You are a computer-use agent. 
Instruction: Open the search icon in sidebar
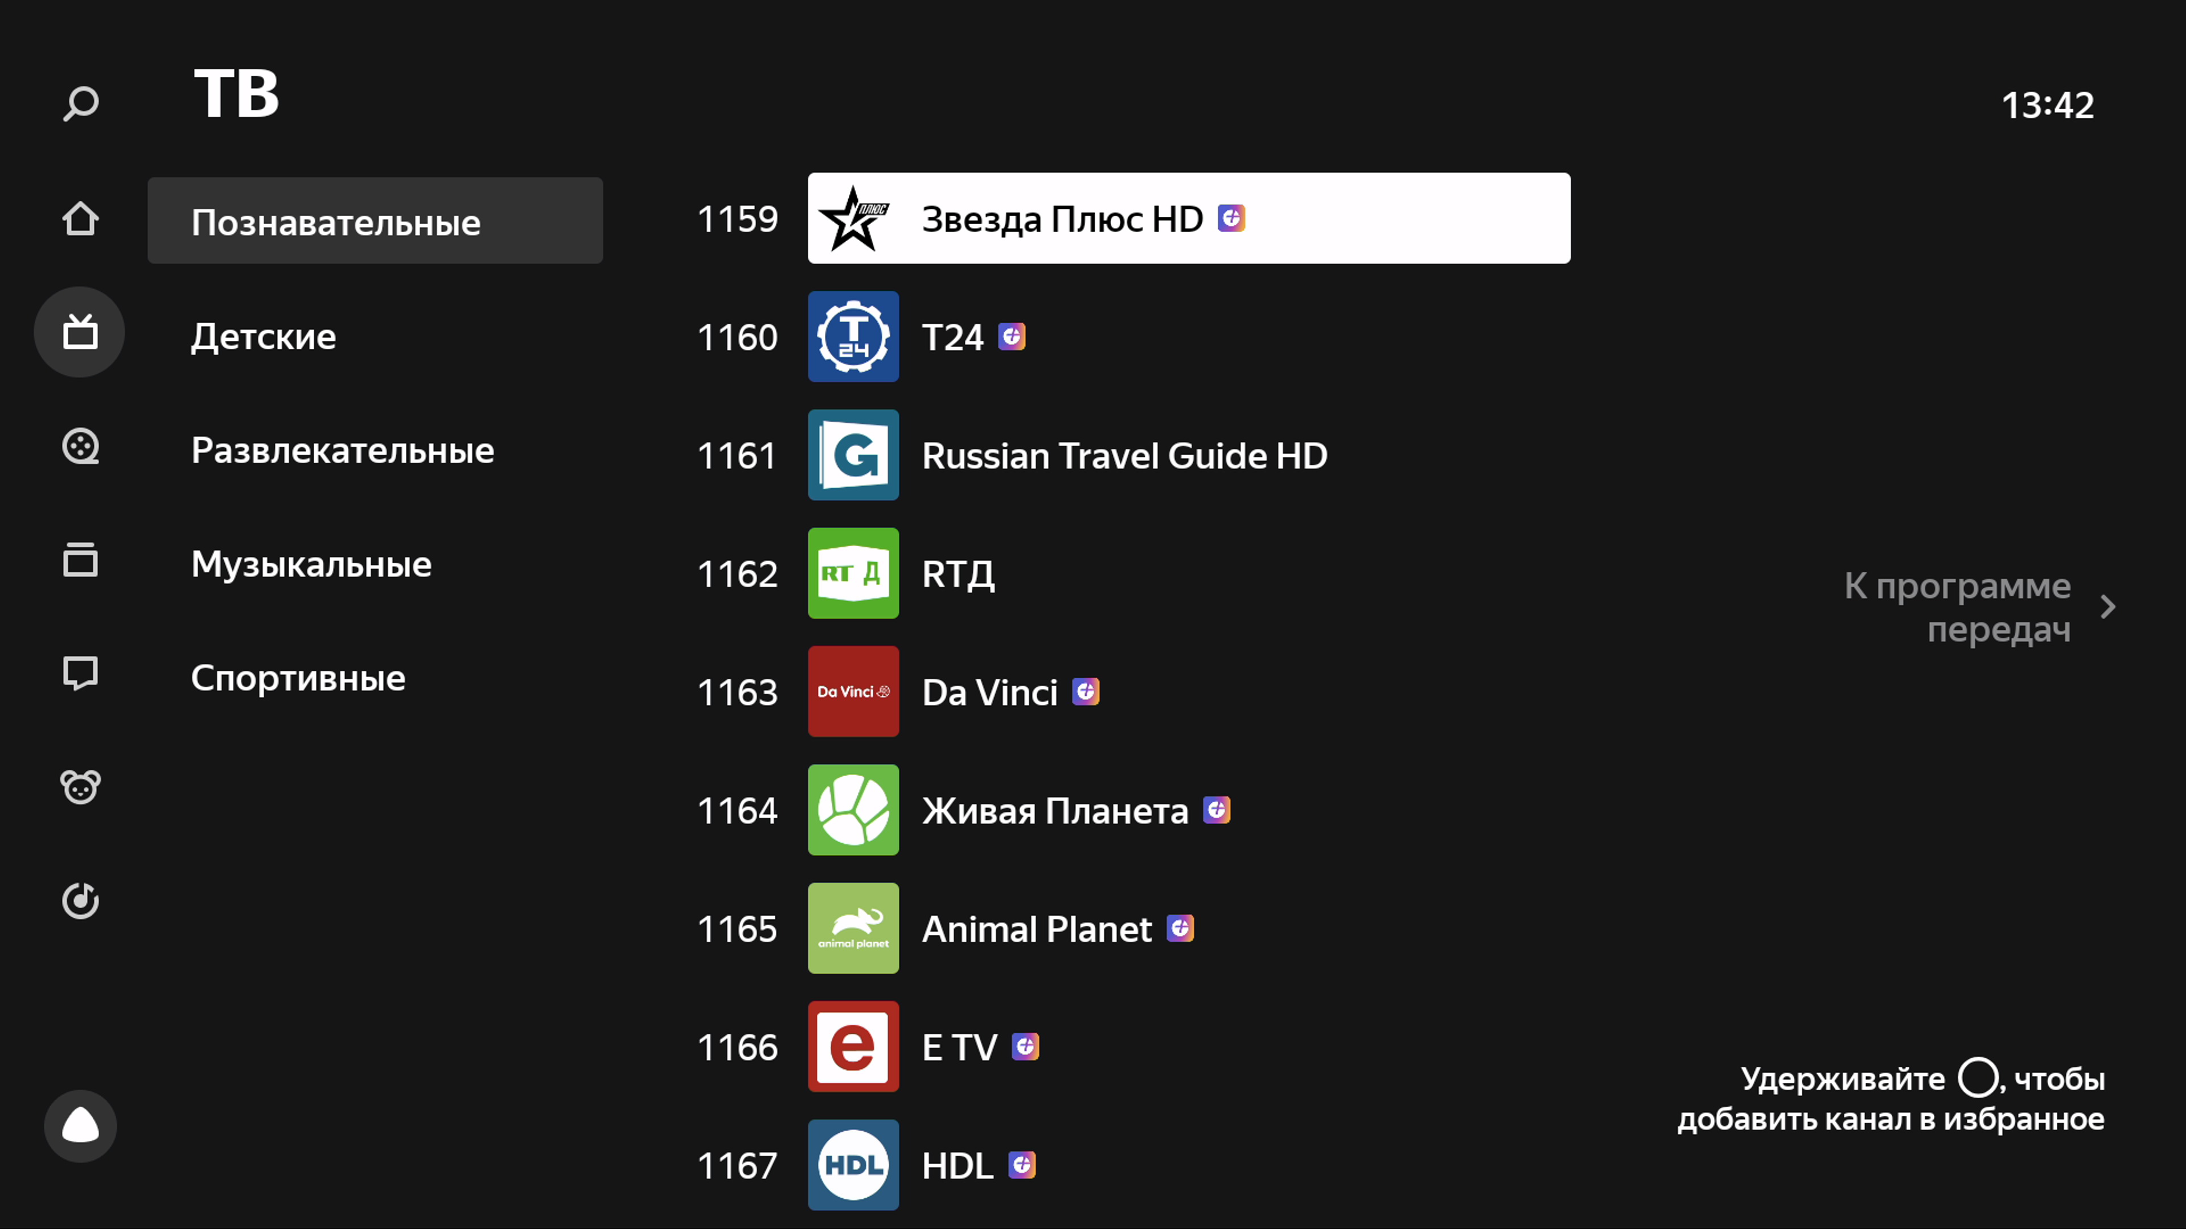pos(81,104)
